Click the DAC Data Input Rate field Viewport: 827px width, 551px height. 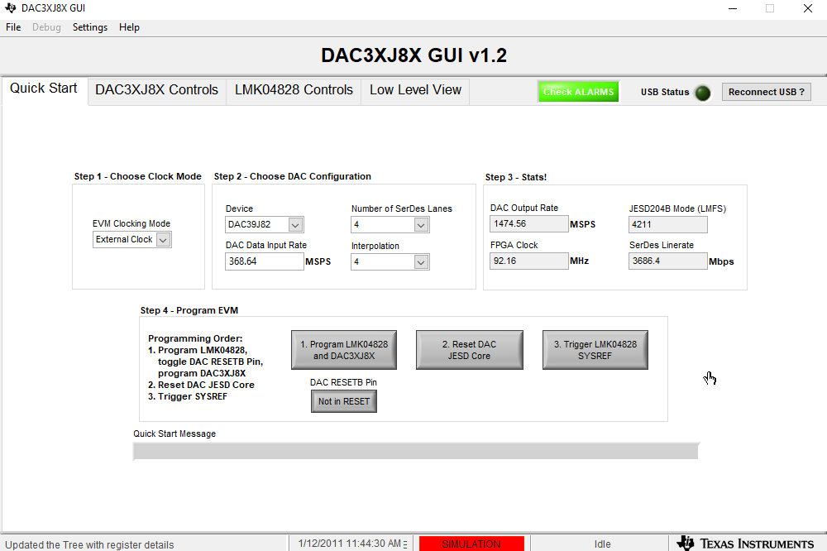pos(265,261)
